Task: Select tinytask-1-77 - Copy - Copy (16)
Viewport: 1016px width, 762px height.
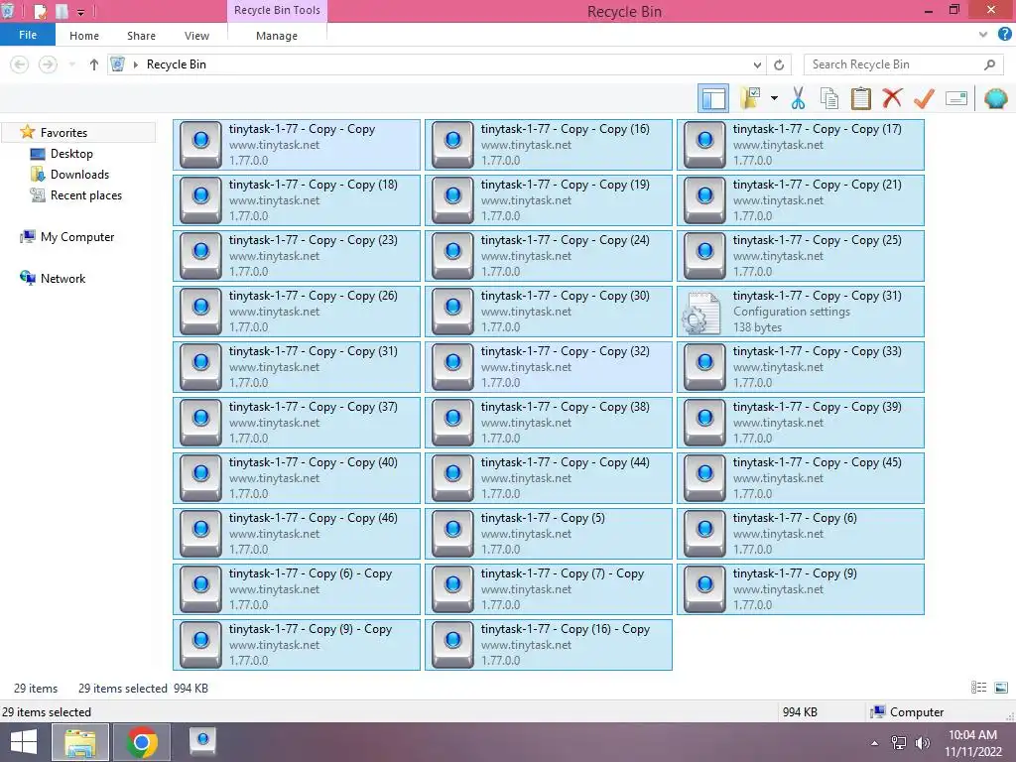Action: 548,145
